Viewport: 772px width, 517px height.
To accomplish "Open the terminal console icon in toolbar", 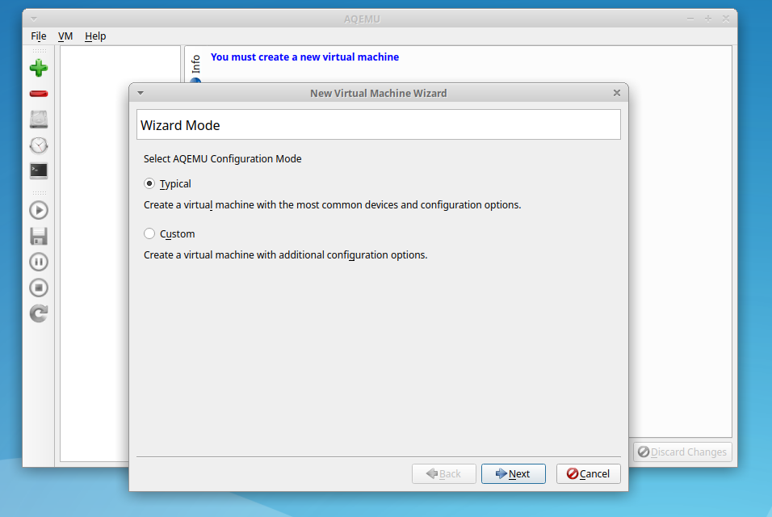I will (39, 171).
